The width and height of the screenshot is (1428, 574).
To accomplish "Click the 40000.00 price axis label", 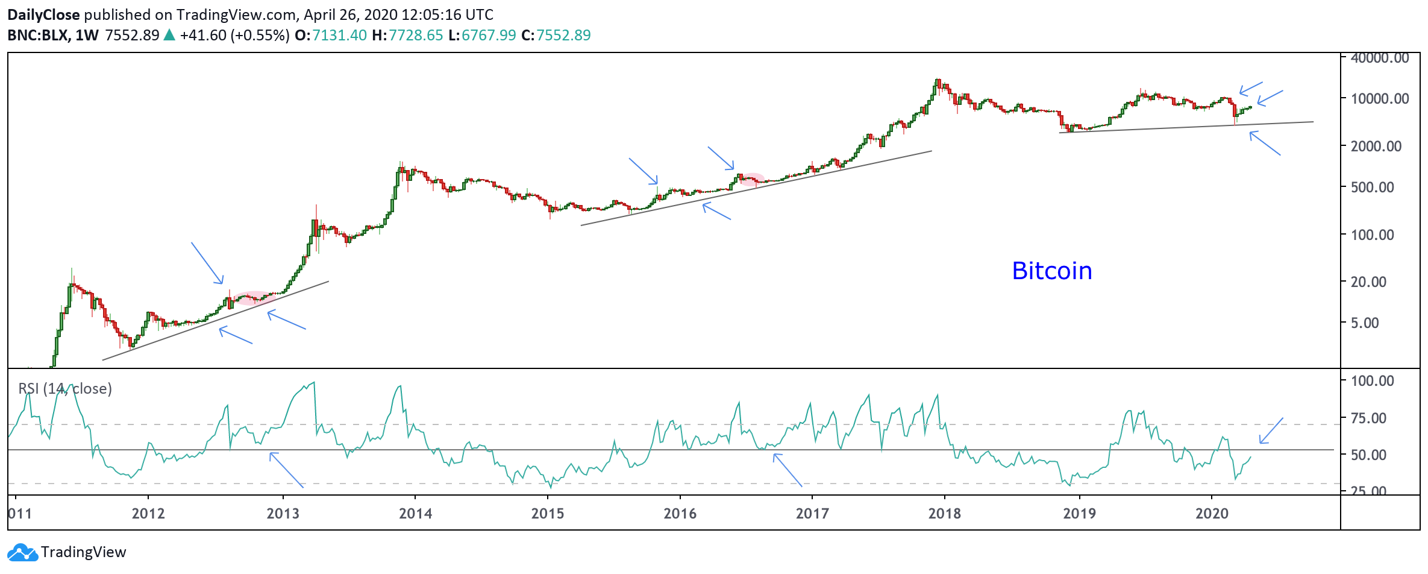I will pyautogui.click(x=1380, y=58).
